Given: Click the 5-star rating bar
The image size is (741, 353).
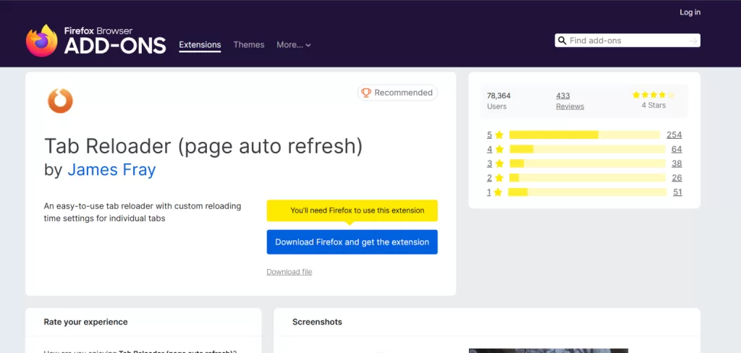Looking at the screenshot, I should tap(584, 135).
